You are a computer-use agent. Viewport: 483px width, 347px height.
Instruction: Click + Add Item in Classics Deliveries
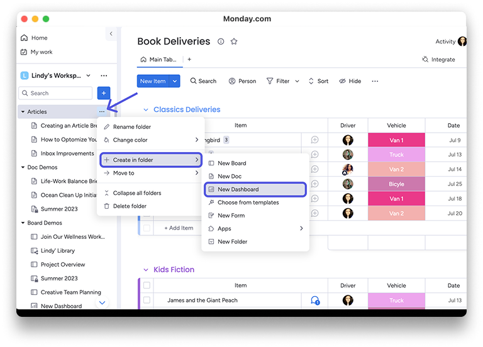pyautogui.click(x=179, y=228)
